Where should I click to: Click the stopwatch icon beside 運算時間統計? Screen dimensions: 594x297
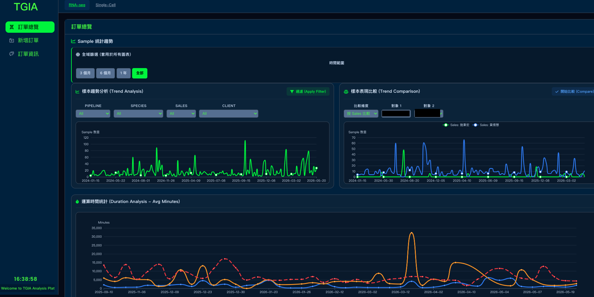click(77, 202)
